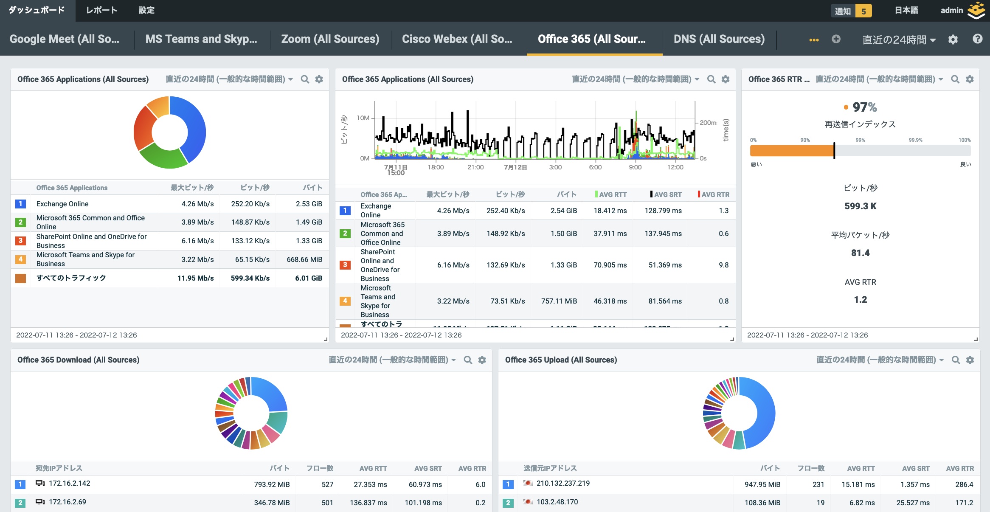
Task: Click the add dashboard plus icon
Action: point(836,39)
